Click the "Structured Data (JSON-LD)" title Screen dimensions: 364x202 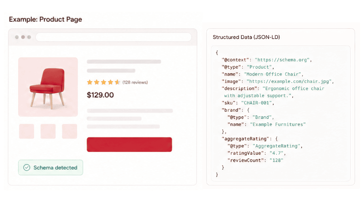[246, 37]
